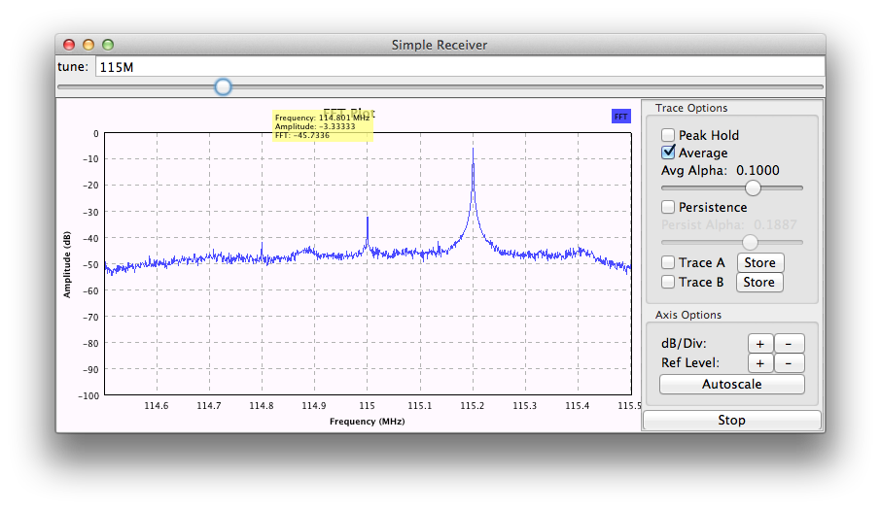Stop the receiver with the Stop button
This screenshot has height=510, width=881.
[x=731, y=421]
